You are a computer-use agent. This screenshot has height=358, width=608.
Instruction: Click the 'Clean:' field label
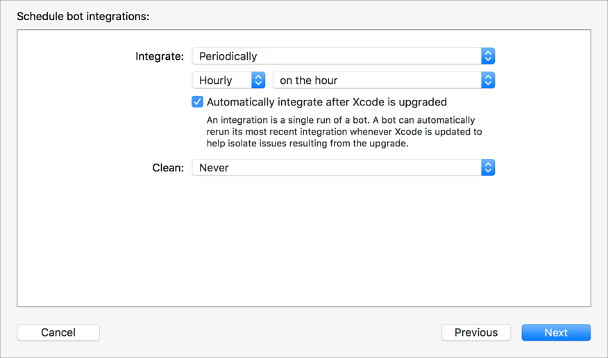[x=168, y=168]
